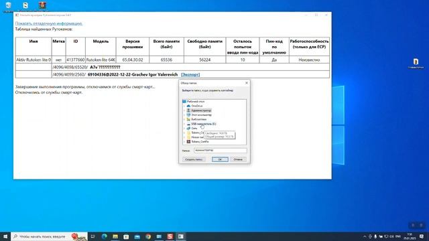The height and width of the screenshot is (241, 429).
Task: Expand the Сеть node arrow
Action: [184, 128]
